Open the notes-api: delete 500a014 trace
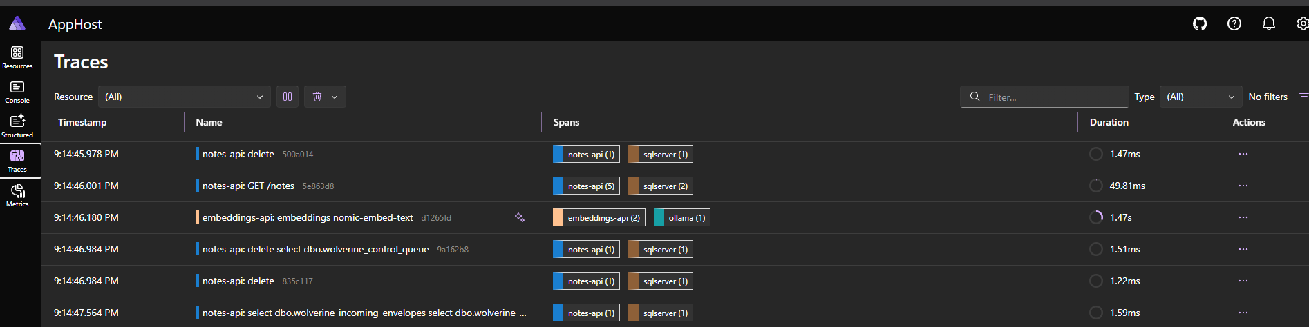 click(x=238, y=154)
